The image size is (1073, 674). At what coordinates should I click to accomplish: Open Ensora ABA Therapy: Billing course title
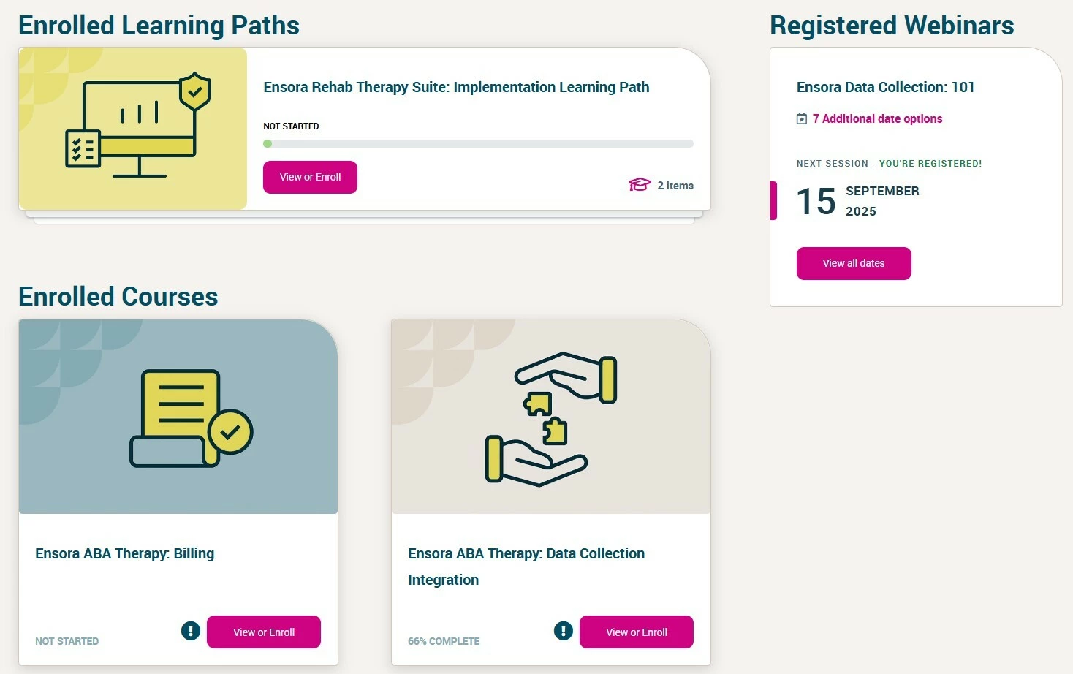[x=125, y=553]
